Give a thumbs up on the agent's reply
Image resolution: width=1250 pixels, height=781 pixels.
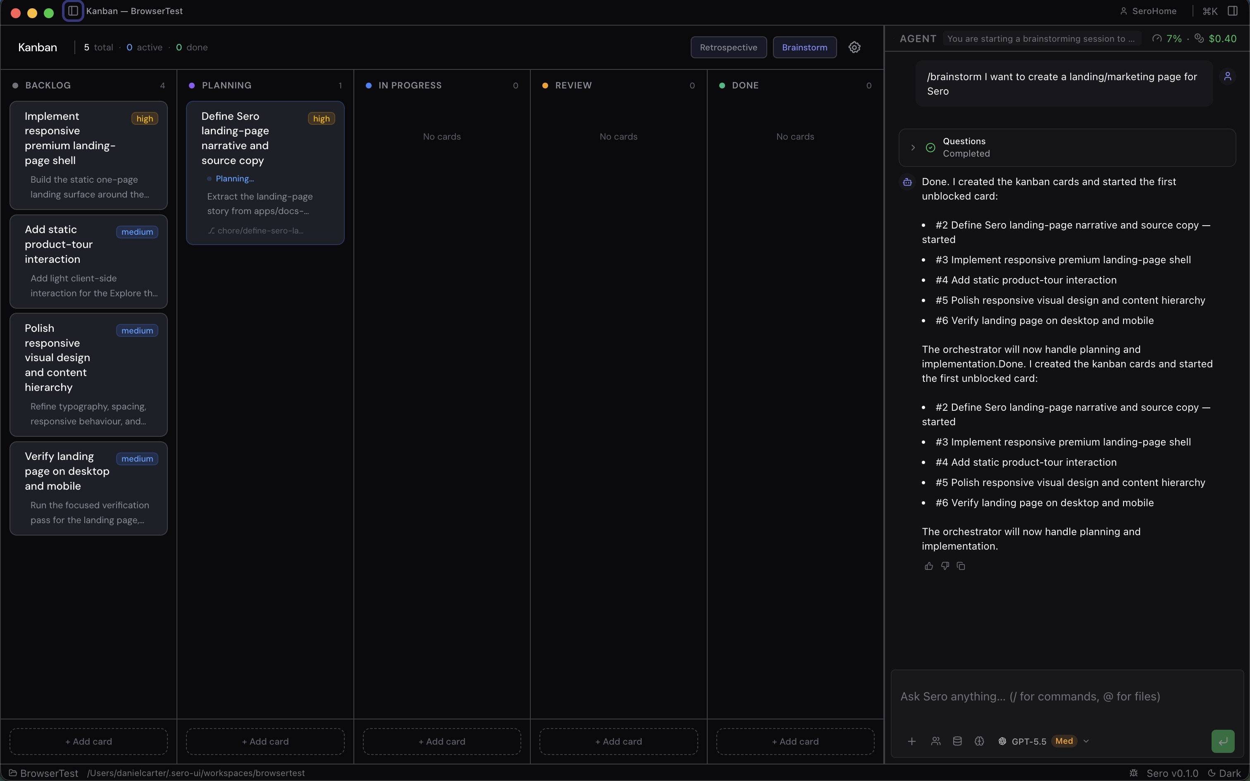(x=928, y=566)
